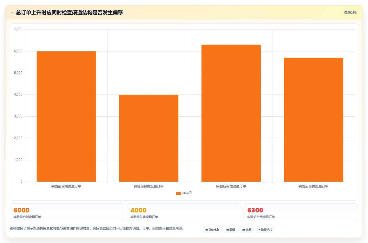The height and width of the screenshot is (243, 368).
Task: Click the 6300 data card value
Action: (x=255, y=210)
